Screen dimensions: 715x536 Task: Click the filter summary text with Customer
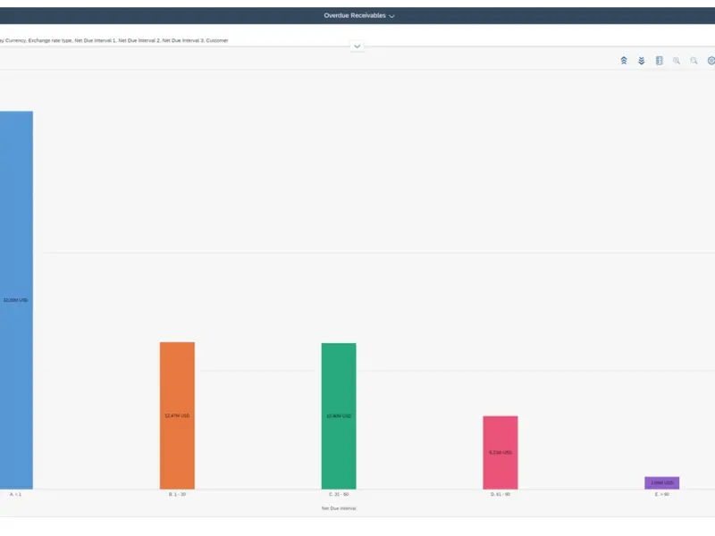point(114,40)
